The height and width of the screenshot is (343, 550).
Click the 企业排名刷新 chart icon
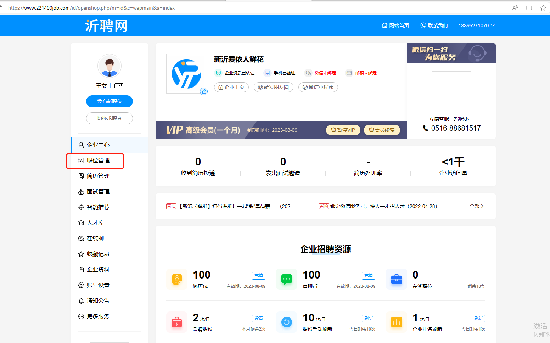(397, 322)
